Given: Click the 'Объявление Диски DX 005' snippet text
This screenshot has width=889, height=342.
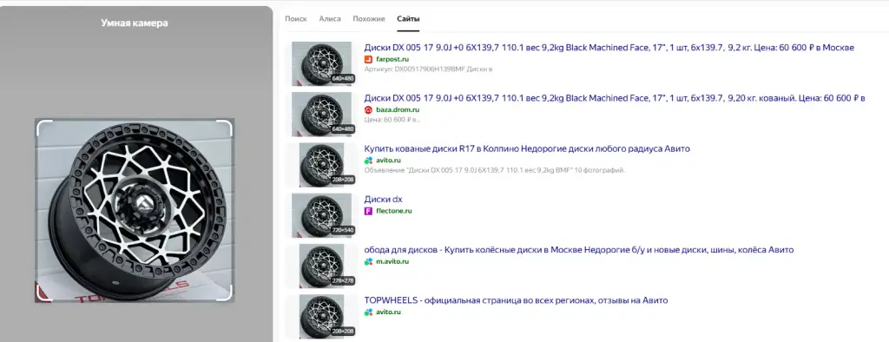Looking at the screenshot, I should tap(494, 169).
